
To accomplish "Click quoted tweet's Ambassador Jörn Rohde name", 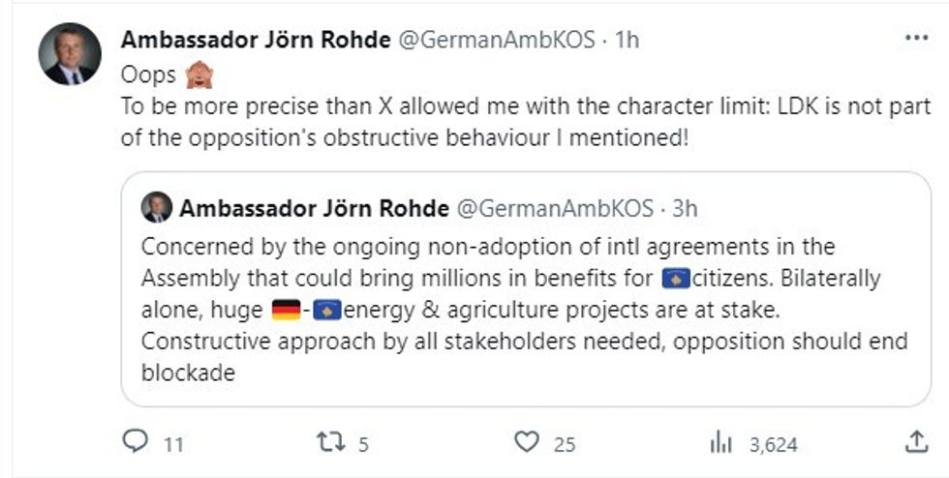I will coord(314,207).
